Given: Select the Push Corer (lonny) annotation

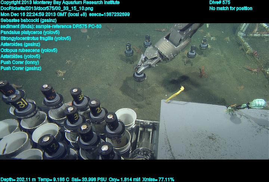Looking at the screenshot, I should 20,62.
